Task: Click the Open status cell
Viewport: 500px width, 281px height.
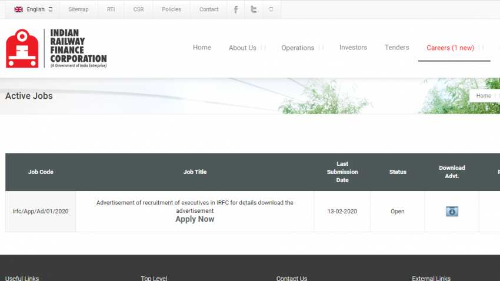Action: click(x=397, y=211)
